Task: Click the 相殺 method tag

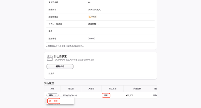Action: pos(106,95)
